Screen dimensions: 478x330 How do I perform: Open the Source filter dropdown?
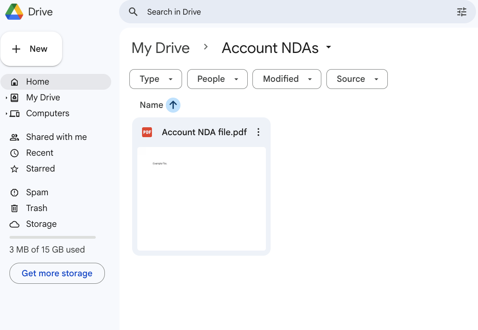click(357, 79)
